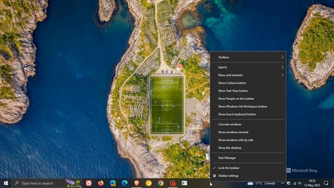
Task: Open the weather cloud icon widget
Action: pyautogui.click(x=250, y=183)
